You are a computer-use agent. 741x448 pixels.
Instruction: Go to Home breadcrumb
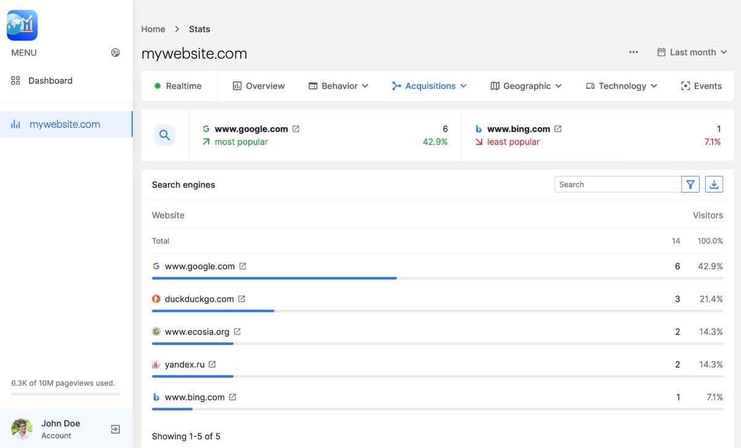(153, 29)
